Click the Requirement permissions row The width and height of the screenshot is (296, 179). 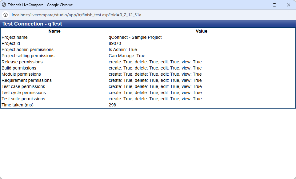click(x=26, y=80)
